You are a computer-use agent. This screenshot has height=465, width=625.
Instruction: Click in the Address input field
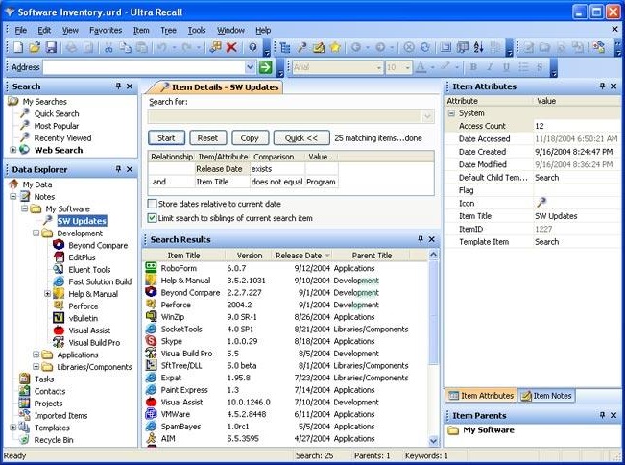coord(144,67)
